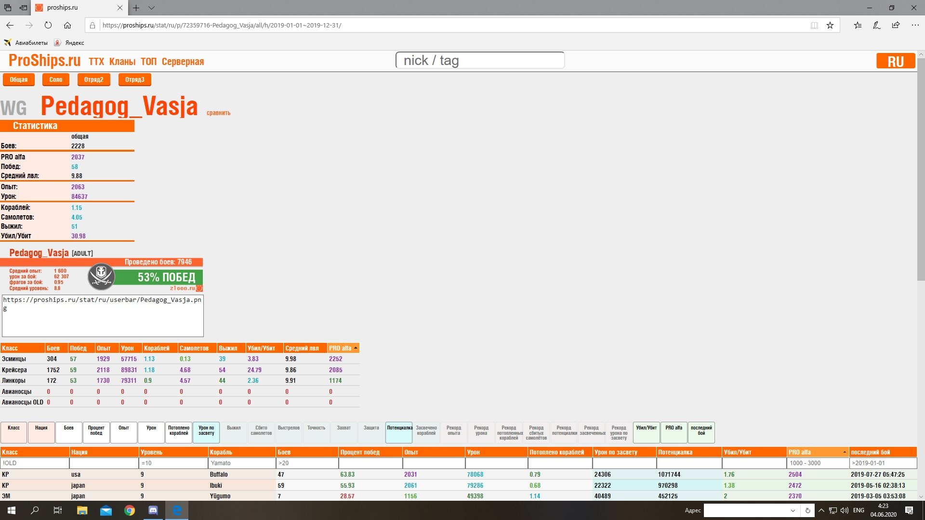
Task: Open Task View on the taskbar
Action: 57,510
